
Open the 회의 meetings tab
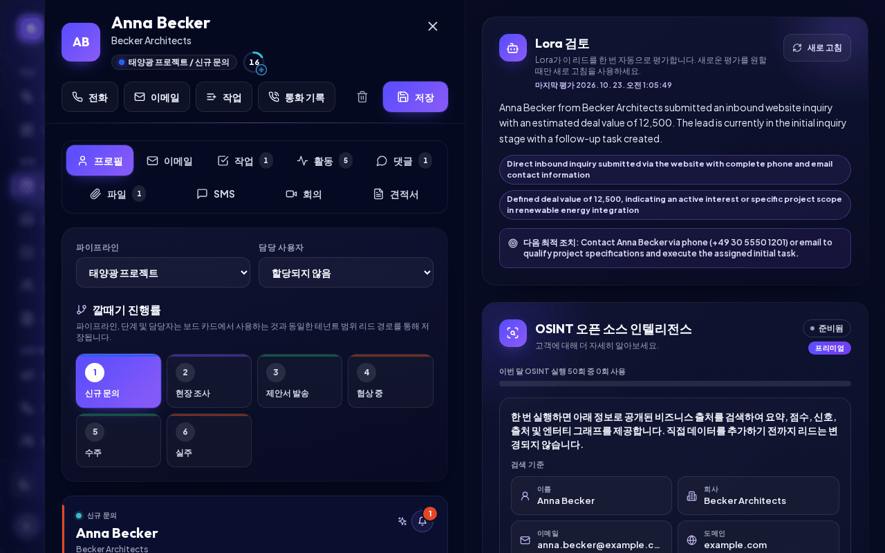click(x=304, y=194)
